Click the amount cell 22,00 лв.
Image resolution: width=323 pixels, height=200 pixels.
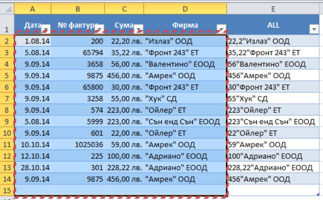click(124, 133)
